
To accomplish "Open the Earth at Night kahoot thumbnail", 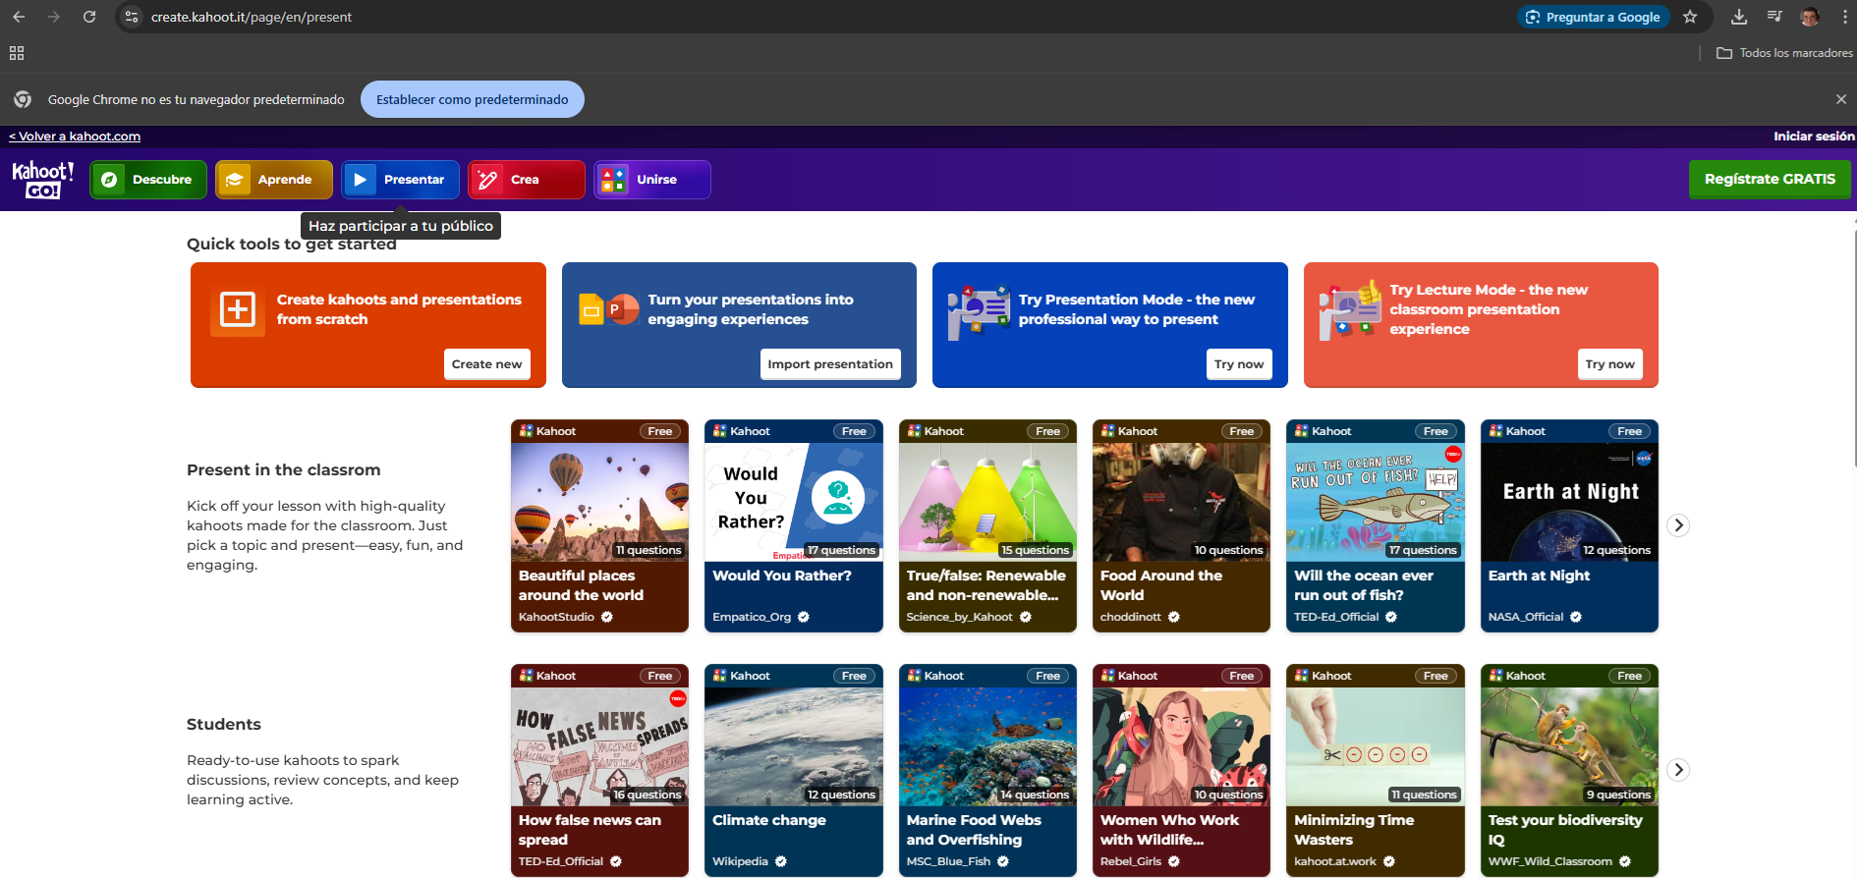I will click(1569, 502).
